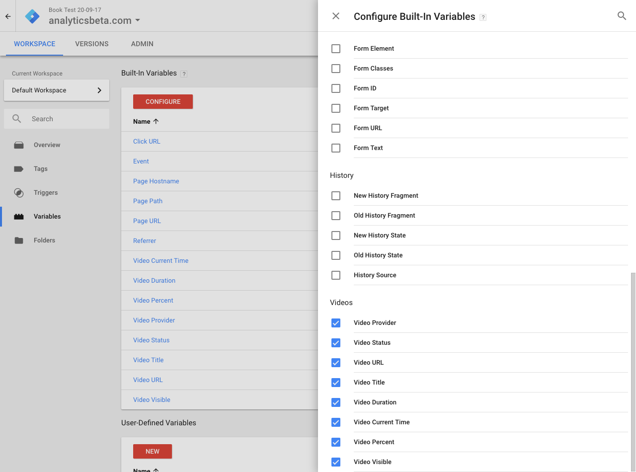Open the Page Hostname variable link

click(156, 181)
